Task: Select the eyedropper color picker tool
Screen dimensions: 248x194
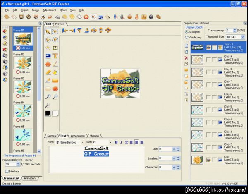Action: click(48, 81)
